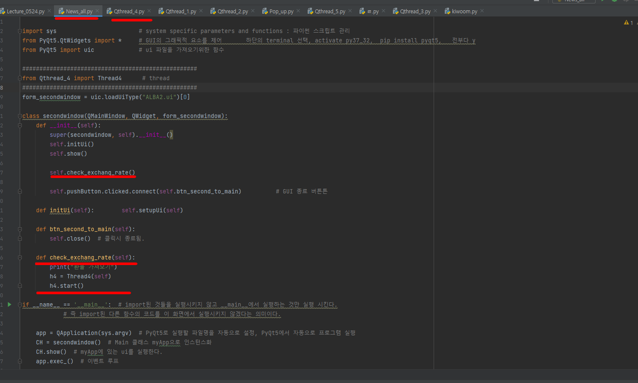Click the 'self.check_exchang_rate()' call
638x383 pixels.
pyautogui.click(x=92, y=172)
